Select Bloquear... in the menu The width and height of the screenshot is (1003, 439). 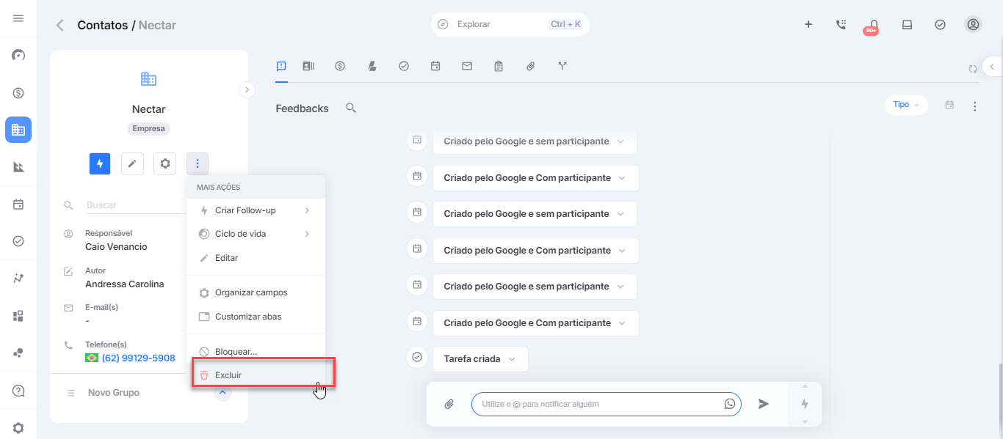pyautogui.click(x=256, y=352)
